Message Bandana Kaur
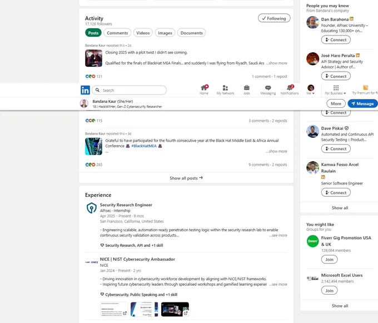Image resolution: width=378 pixels, height=323 pixels. click(x=362, y=103)
